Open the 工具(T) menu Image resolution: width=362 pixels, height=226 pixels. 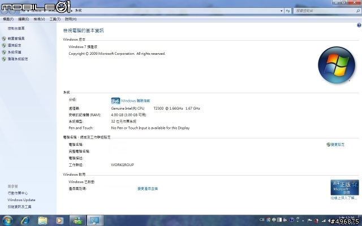pyautogui.click(x=55, y=19)
